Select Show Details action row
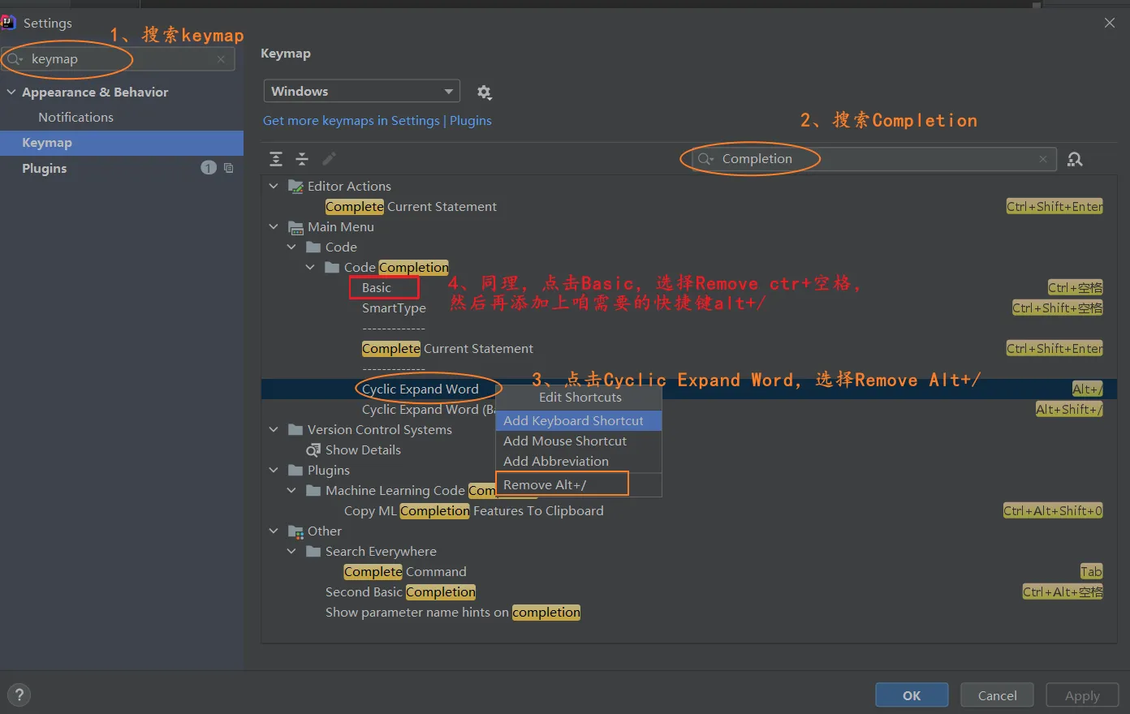This screenshot has width=1130, height=714. [x=363, y=450]
